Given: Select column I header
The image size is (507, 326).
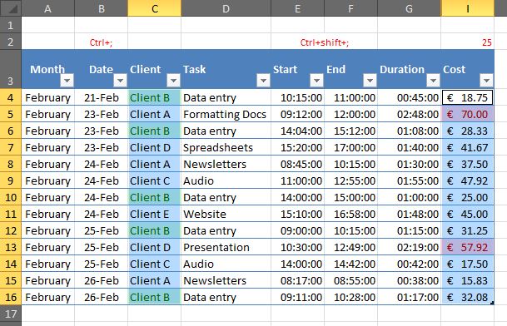Looking at the screenshot, I should click(468, 8).
